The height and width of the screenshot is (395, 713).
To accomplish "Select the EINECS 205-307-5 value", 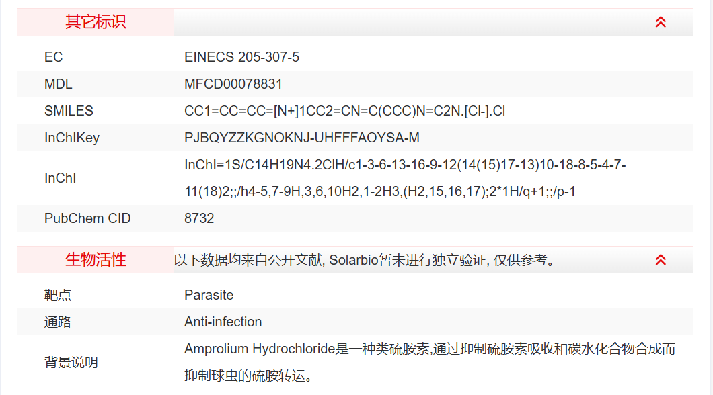I will [x=241, y=57].
